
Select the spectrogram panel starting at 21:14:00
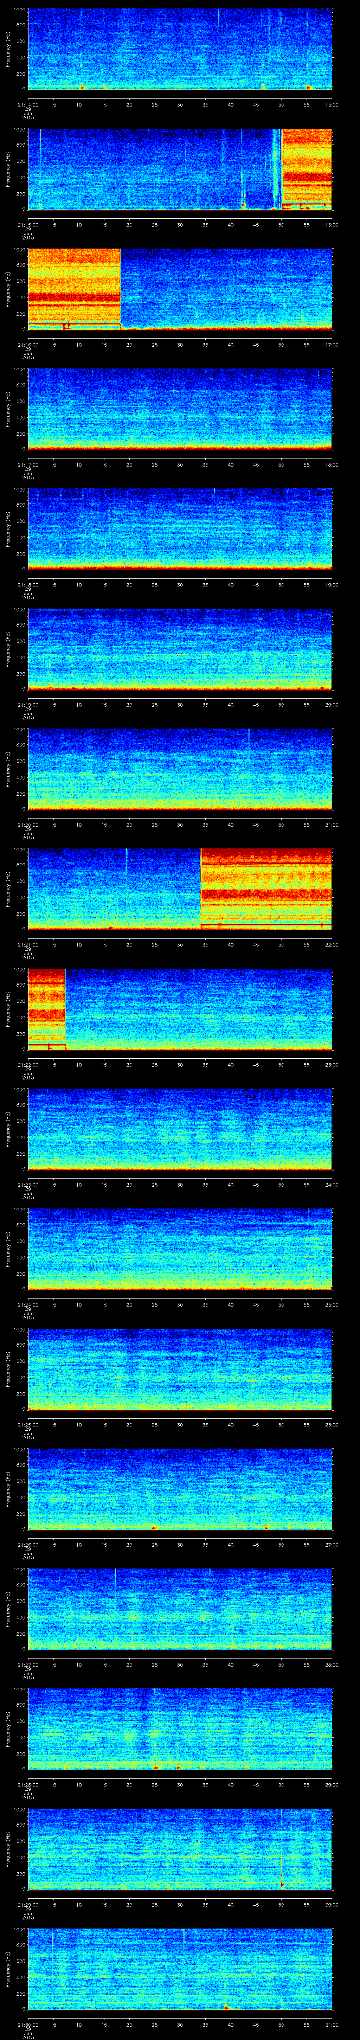[180, 49]
